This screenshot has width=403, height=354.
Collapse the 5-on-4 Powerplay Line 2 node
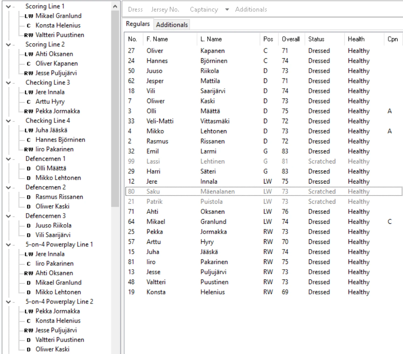pyautogui.click(x=9, y=302)
